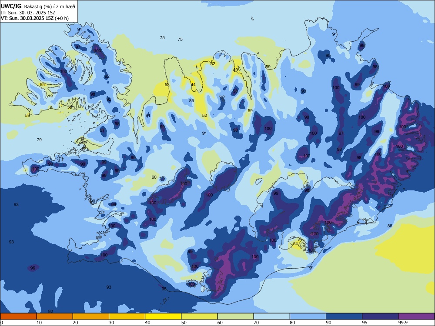Click the legend tick label '50'

tap(184, 323)
